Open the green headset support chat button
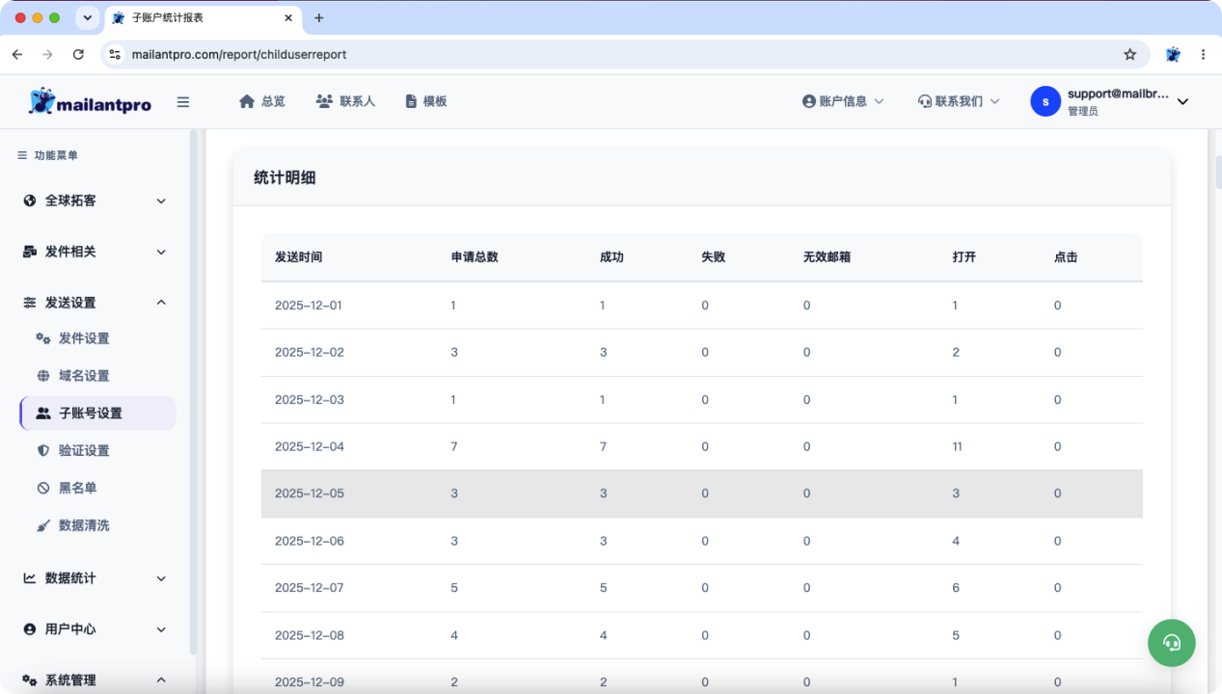Screen dimensions: 1222x694 (1172, 642)
